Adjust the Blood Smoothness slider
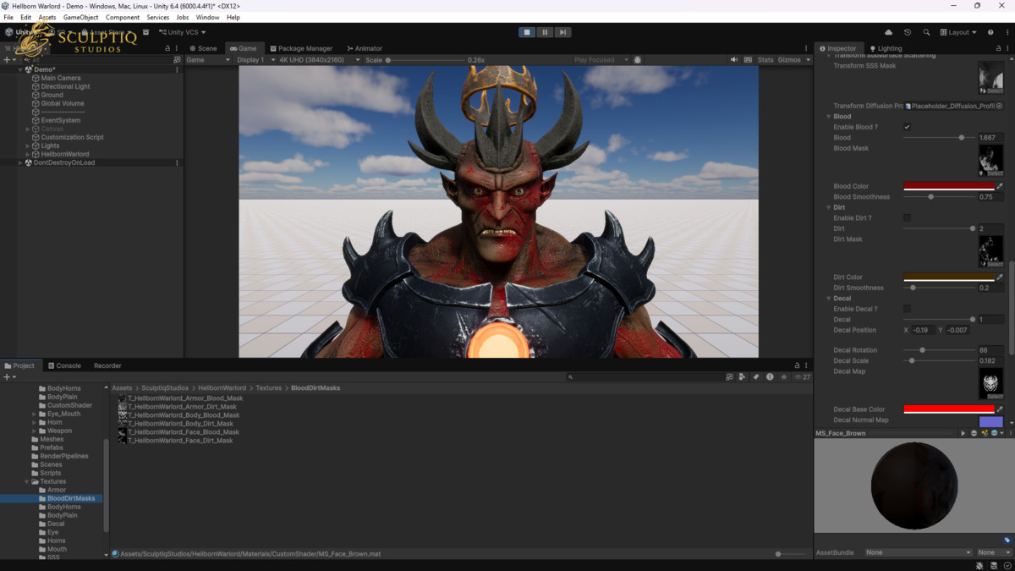 [x=938, y=197]
